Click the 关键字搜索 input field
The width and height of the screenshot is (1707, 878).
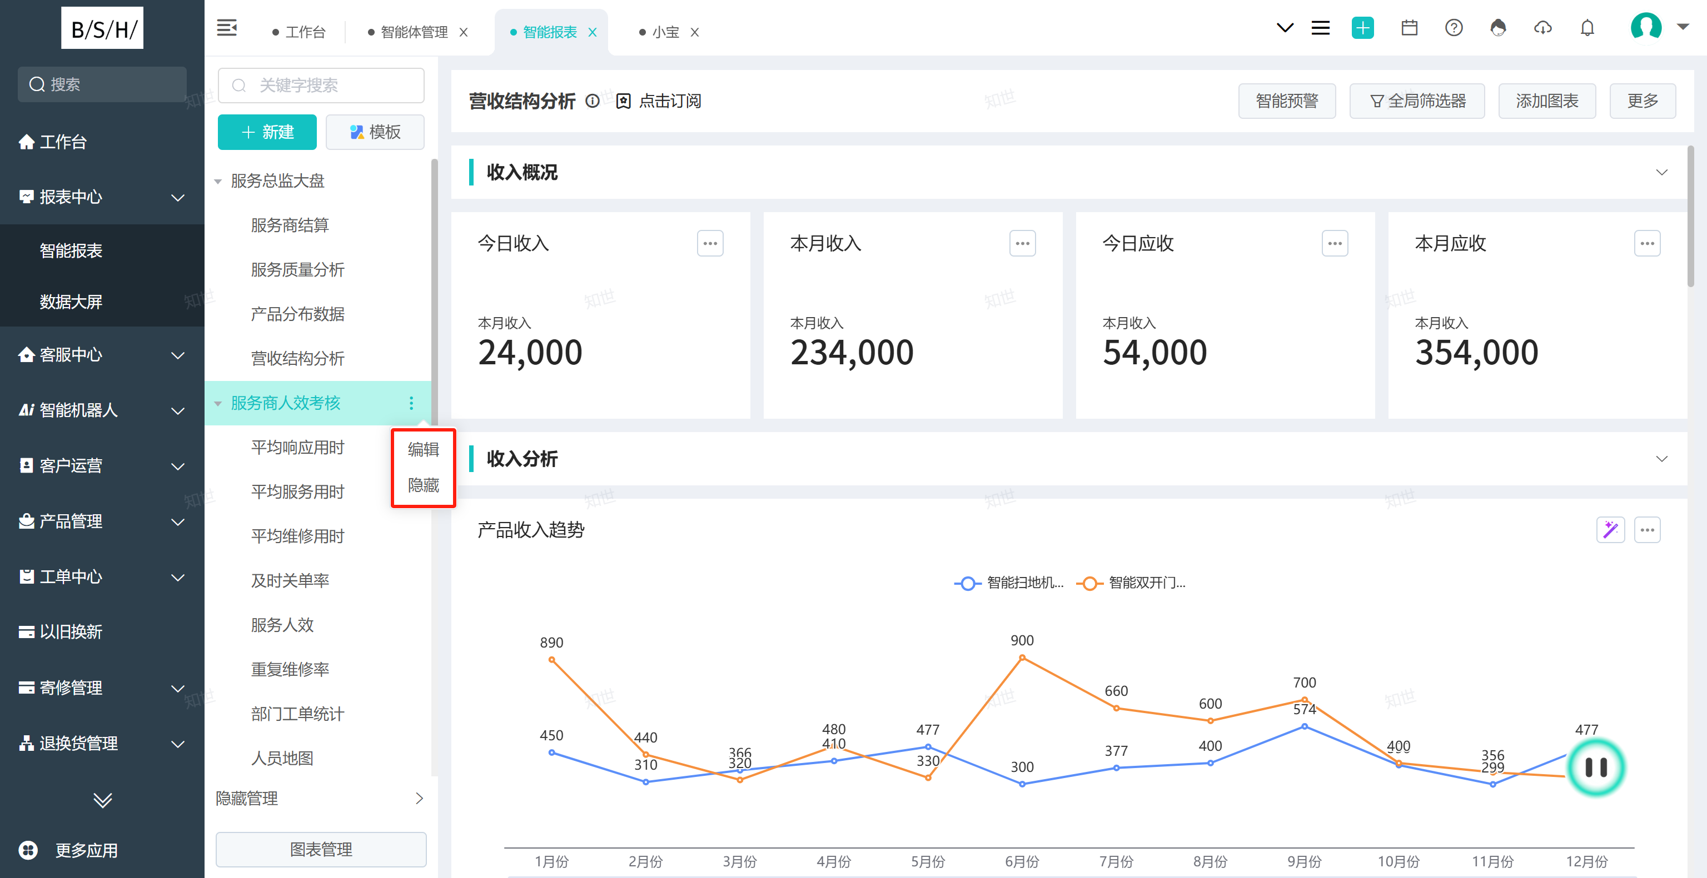tap(321, 85)
